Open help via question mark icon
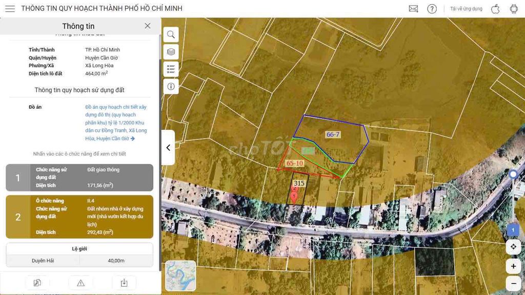Screen dimensions: 525x295 [x=432, y=9]
